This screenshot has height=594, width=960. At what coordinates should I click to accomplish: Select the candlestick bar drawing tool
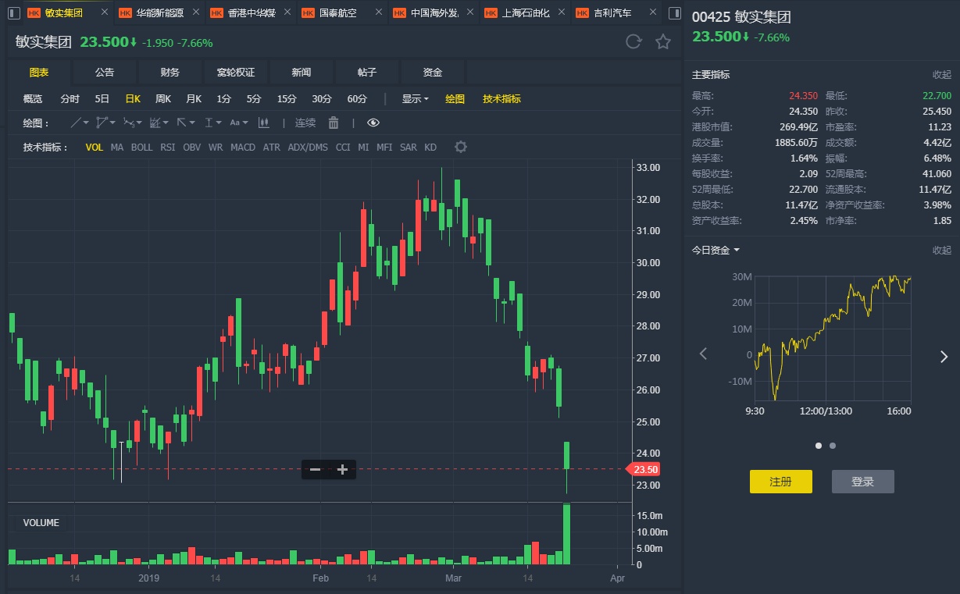pos(264,123)
